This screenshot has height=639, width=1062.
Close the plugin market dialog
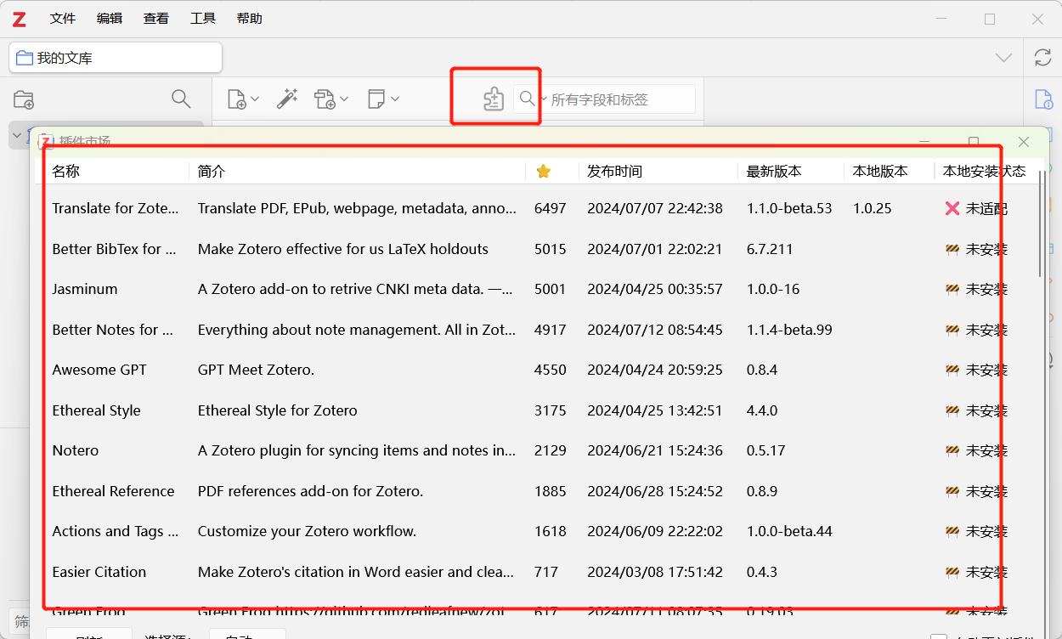tap(1024, 142)
